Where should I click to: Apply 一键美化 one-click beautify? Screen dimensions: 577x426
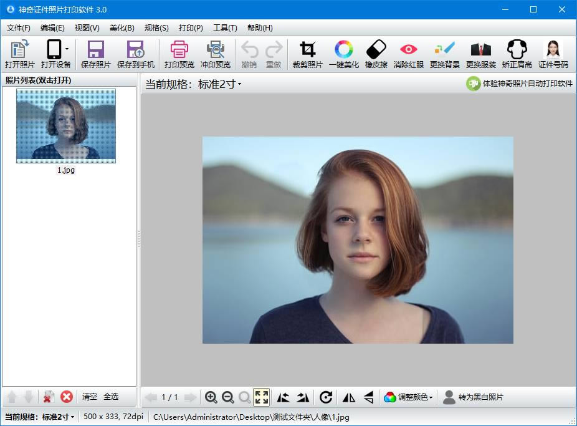coord(344,54)
